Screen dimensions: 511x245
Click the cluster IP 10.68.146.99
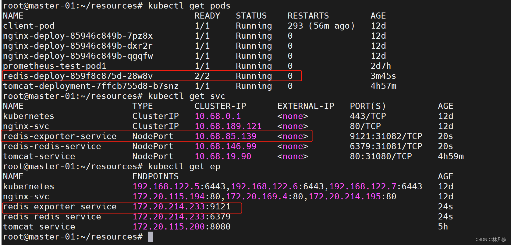225,146
